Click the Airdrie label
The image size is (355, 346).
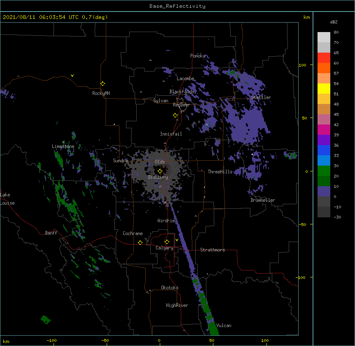pyautogui.click(x=166, y=221)
